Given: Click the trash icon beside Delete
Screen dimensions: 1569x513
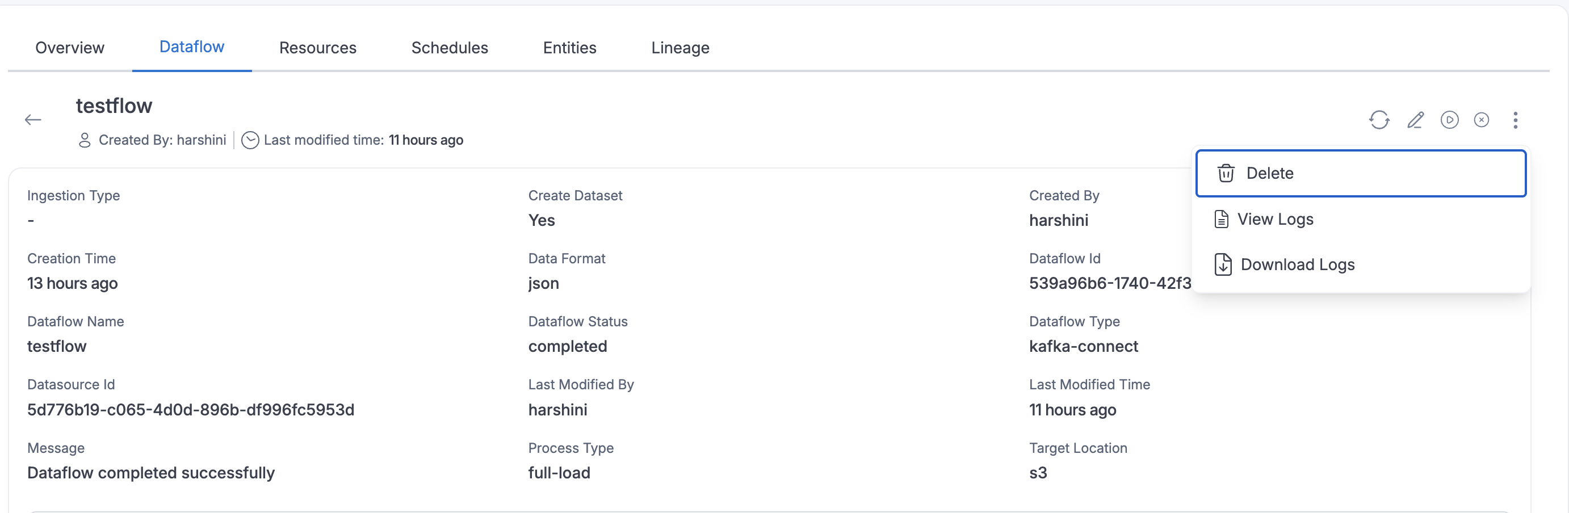Looking at the screenshot, I should [1226, 173].
